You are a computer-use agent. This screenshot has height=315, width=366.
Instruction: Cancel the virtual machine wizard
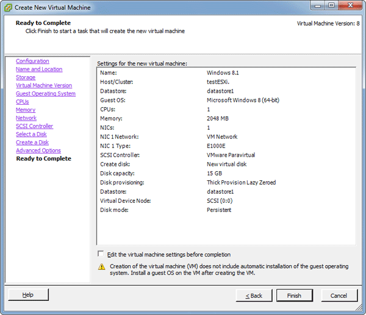(339, 296)
